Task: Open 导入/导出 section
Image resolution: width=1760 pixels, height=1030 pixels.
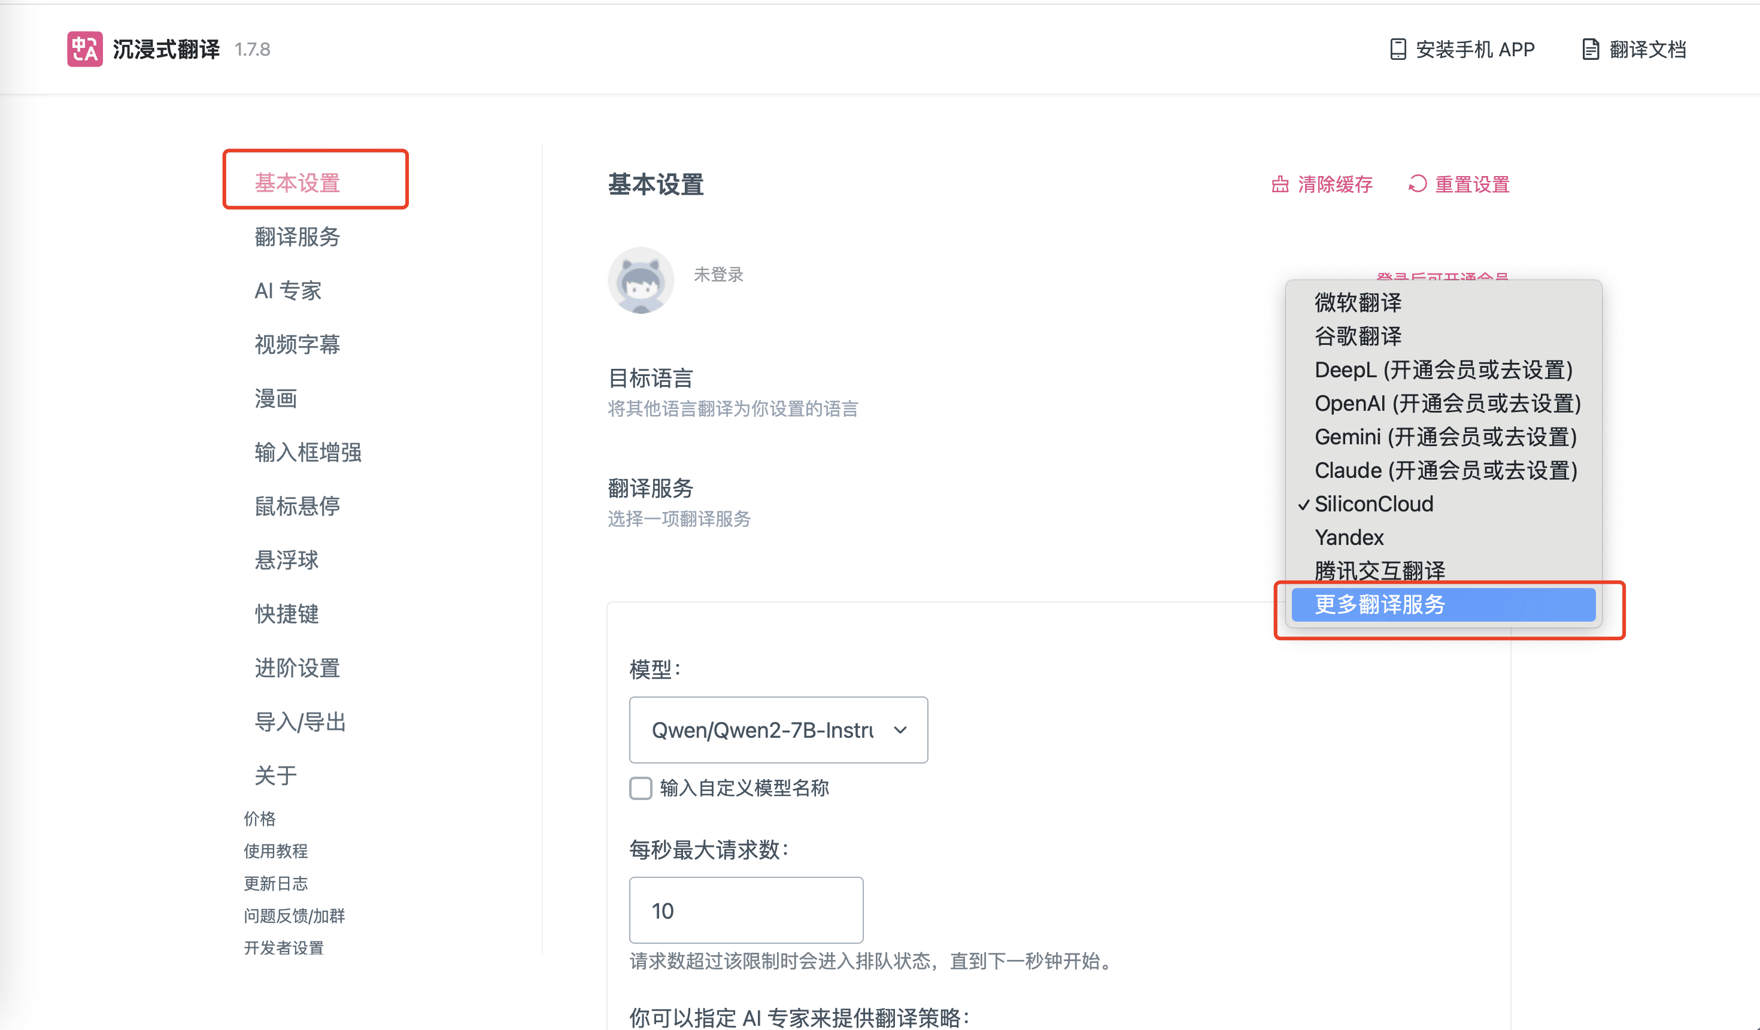Action: [301, 722]
